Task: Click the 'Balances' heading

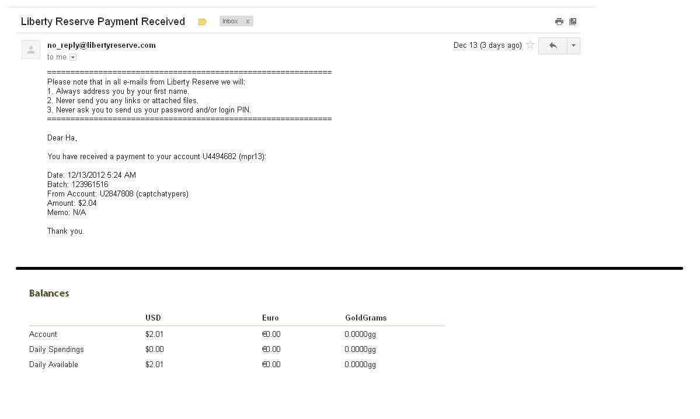Action: (49, 293)
